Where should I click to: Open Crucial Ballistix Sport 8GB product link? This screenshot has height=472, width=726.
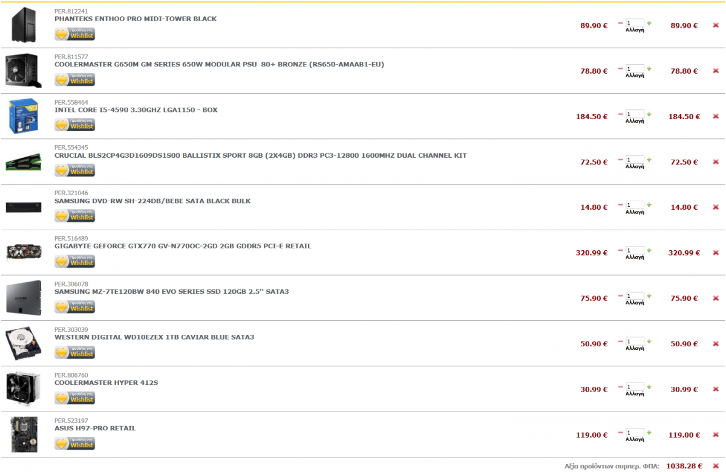coord(261,155)
